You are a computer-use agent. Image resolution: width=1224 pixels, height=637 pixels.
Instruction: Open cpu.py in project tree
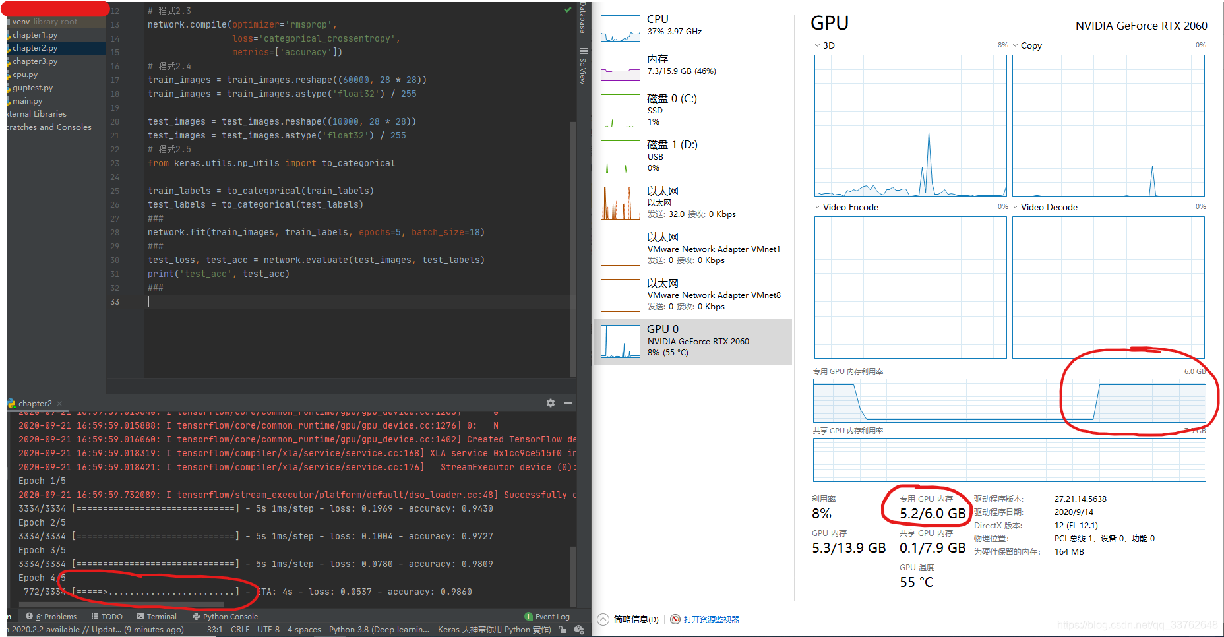[x=25, y=75]
